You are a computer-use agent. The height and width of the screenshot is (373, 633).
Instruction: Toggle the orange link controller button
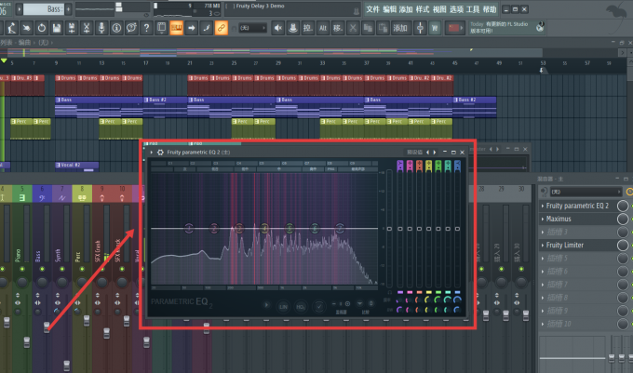(x=222, y=28)
